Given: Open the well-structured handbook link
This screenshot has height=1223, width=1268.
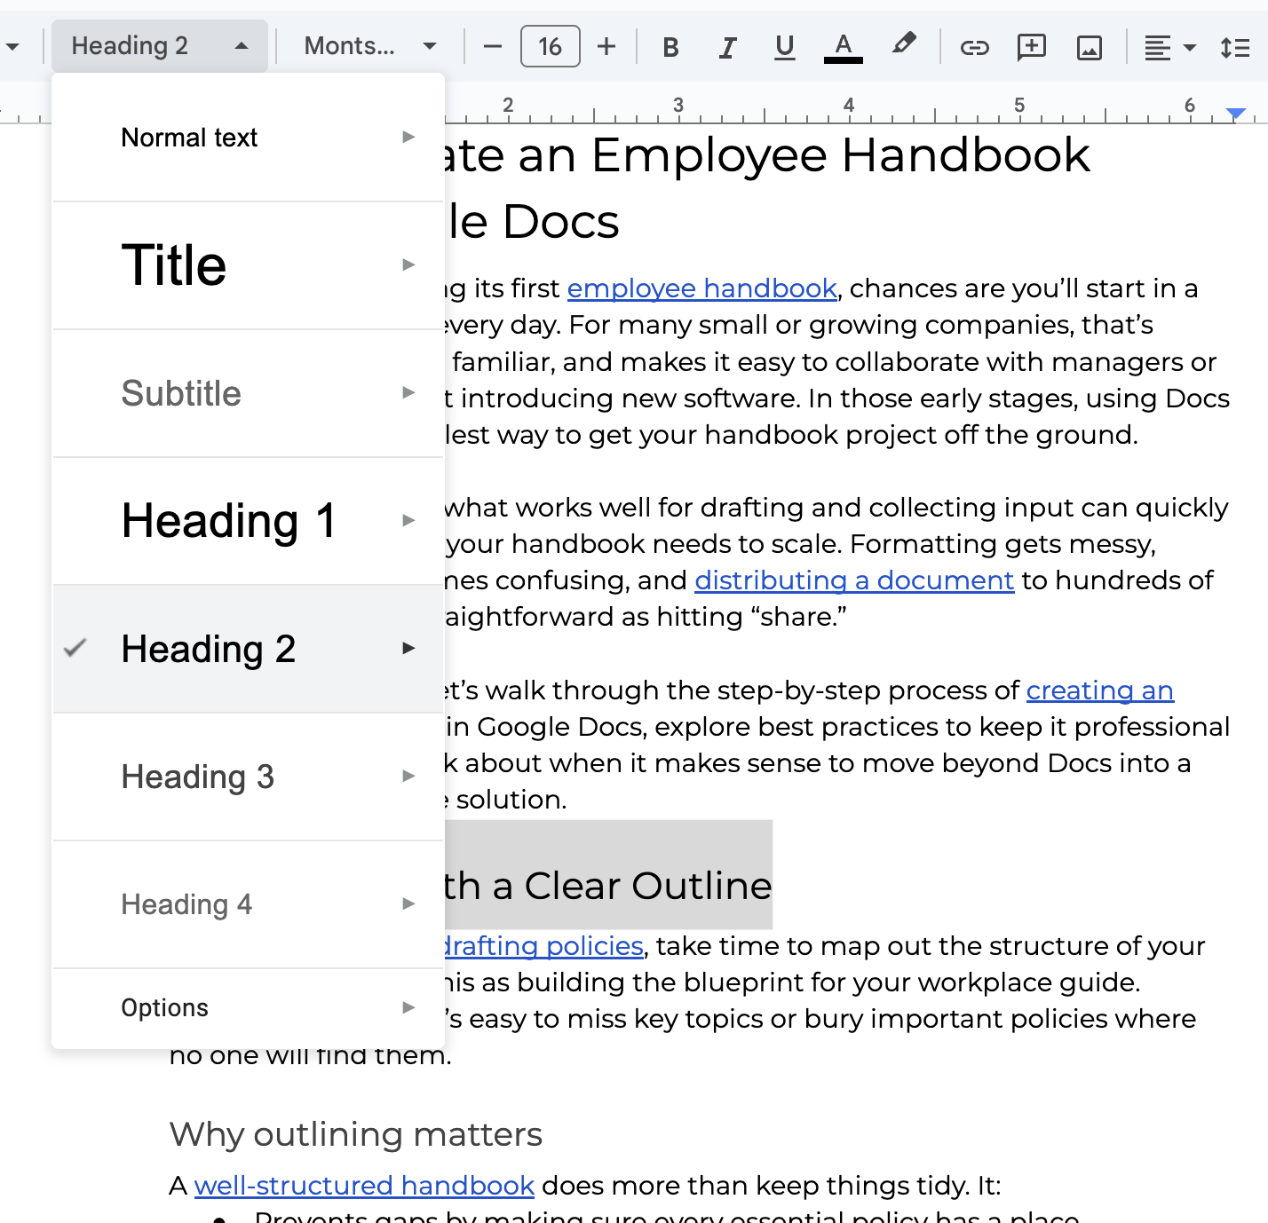Looking at the screenshot, I should tap(364, 1186).
